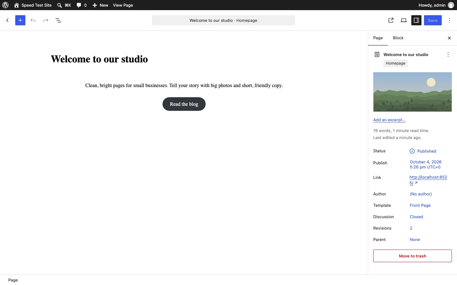The height and width of the screenshot is (285, 457).
Task: Click Add an excerpt link
Action: coord(389,120)
